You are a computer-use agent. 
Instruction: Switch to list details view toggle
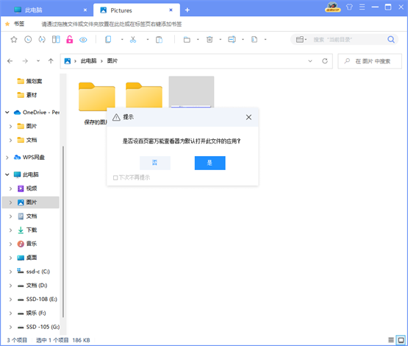pyautogui.click(x=391, y=340)
